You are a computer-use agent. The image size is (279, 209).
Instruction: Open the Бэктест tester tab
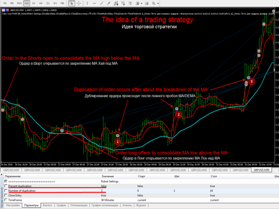pos(48,205)
